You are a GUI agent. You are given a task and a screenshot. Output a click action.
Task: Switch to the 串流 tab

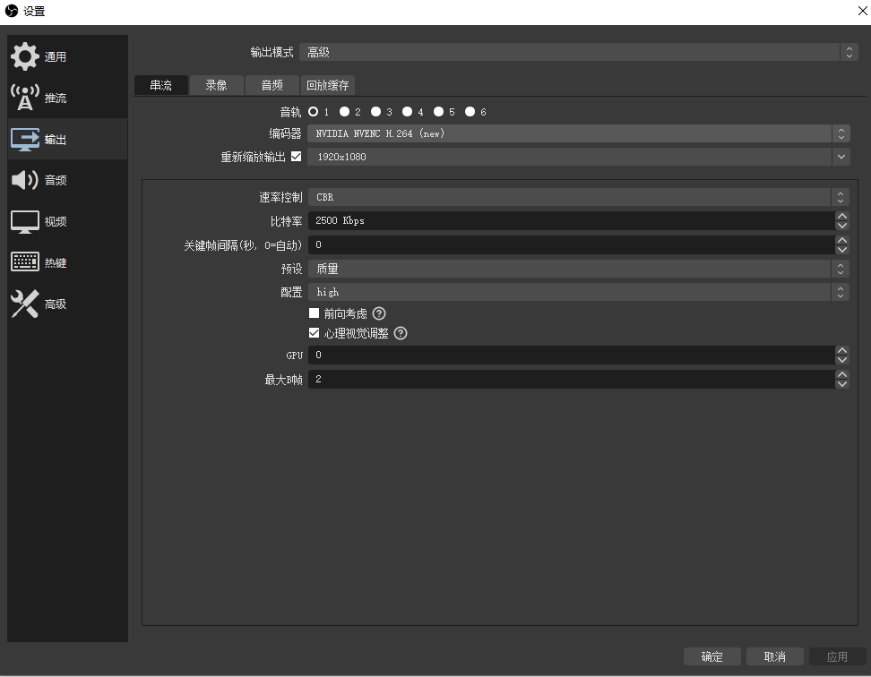(x=161, y=85)
